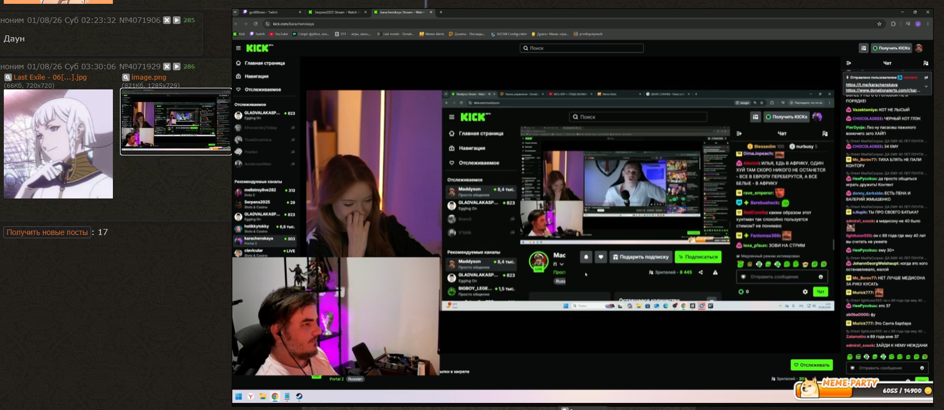Open the Last Exile - 06[...].jpg file link

[50, 77]
